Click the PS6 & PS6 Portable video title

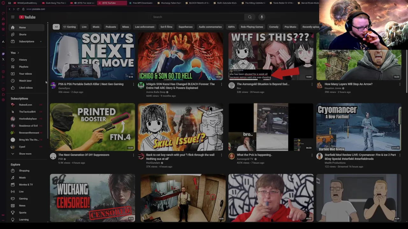click(91, 84)
